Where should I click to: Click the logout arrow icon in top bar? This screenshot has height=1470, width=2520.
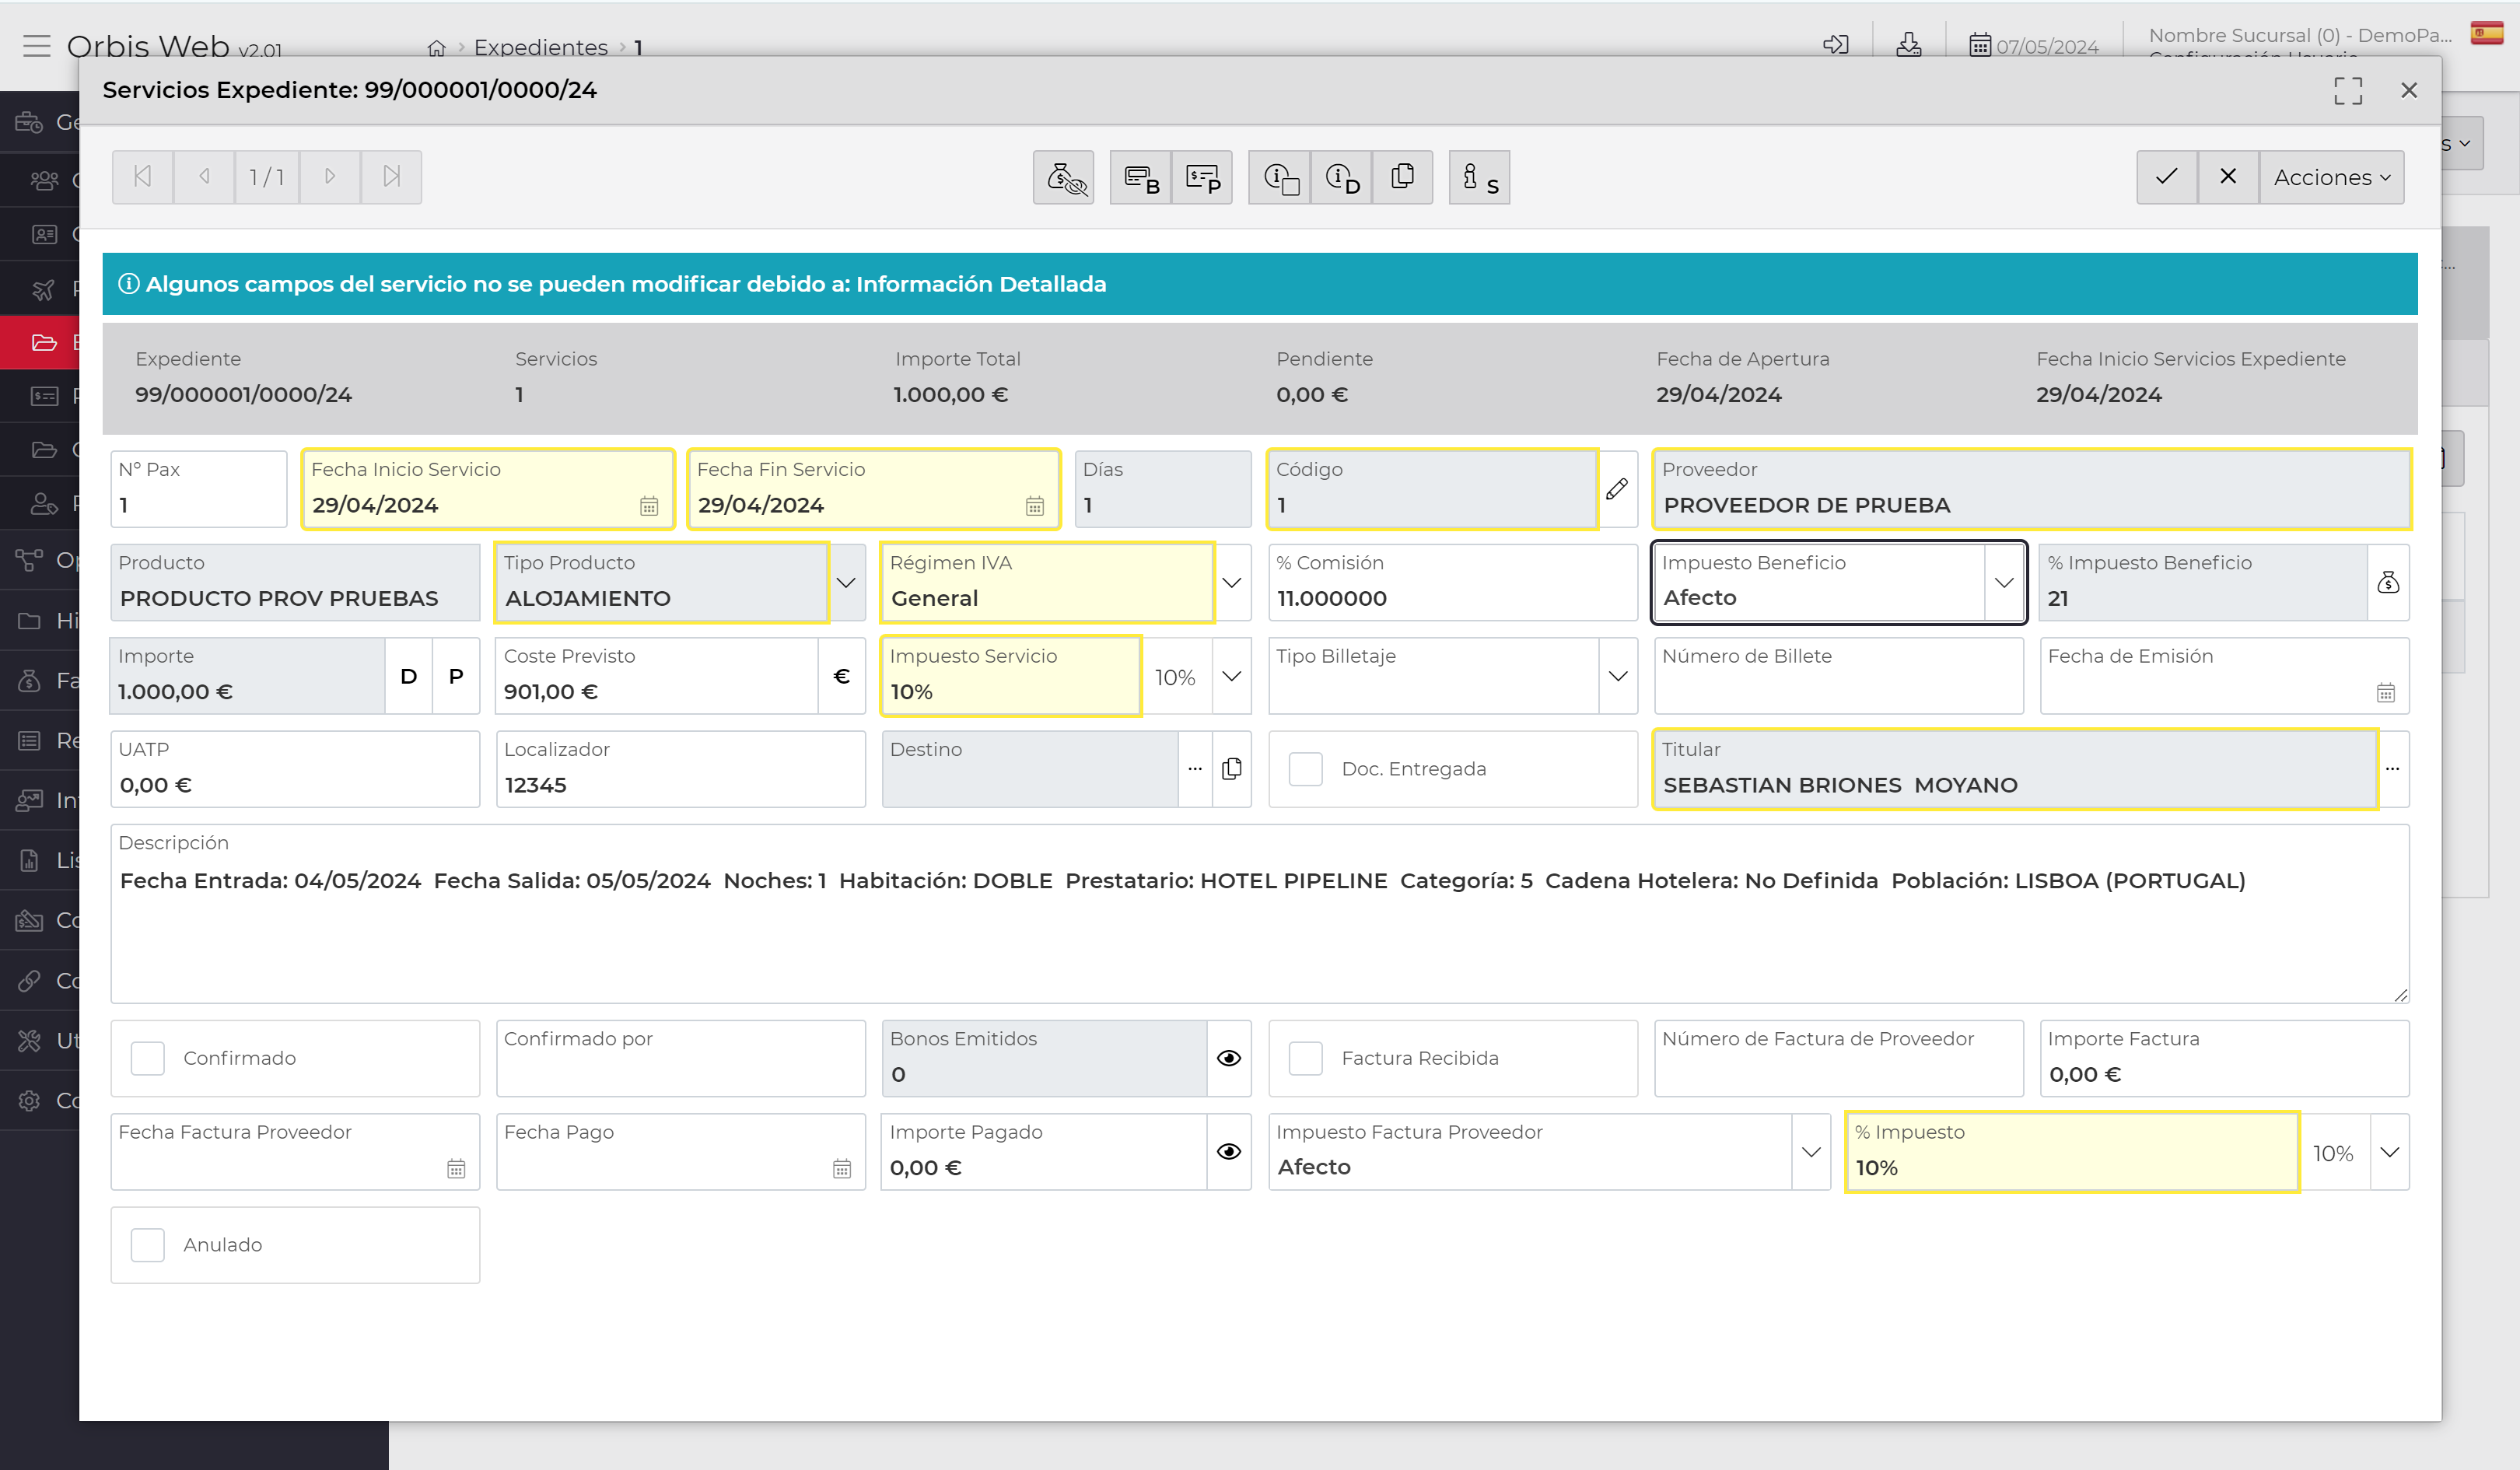[1835, 45]
